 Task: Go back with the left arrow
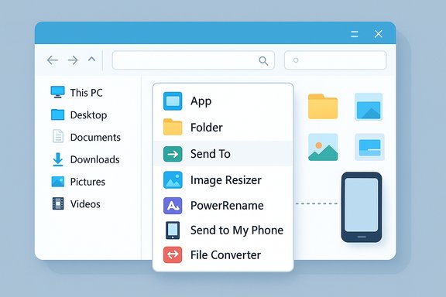(x=53, y=60)
